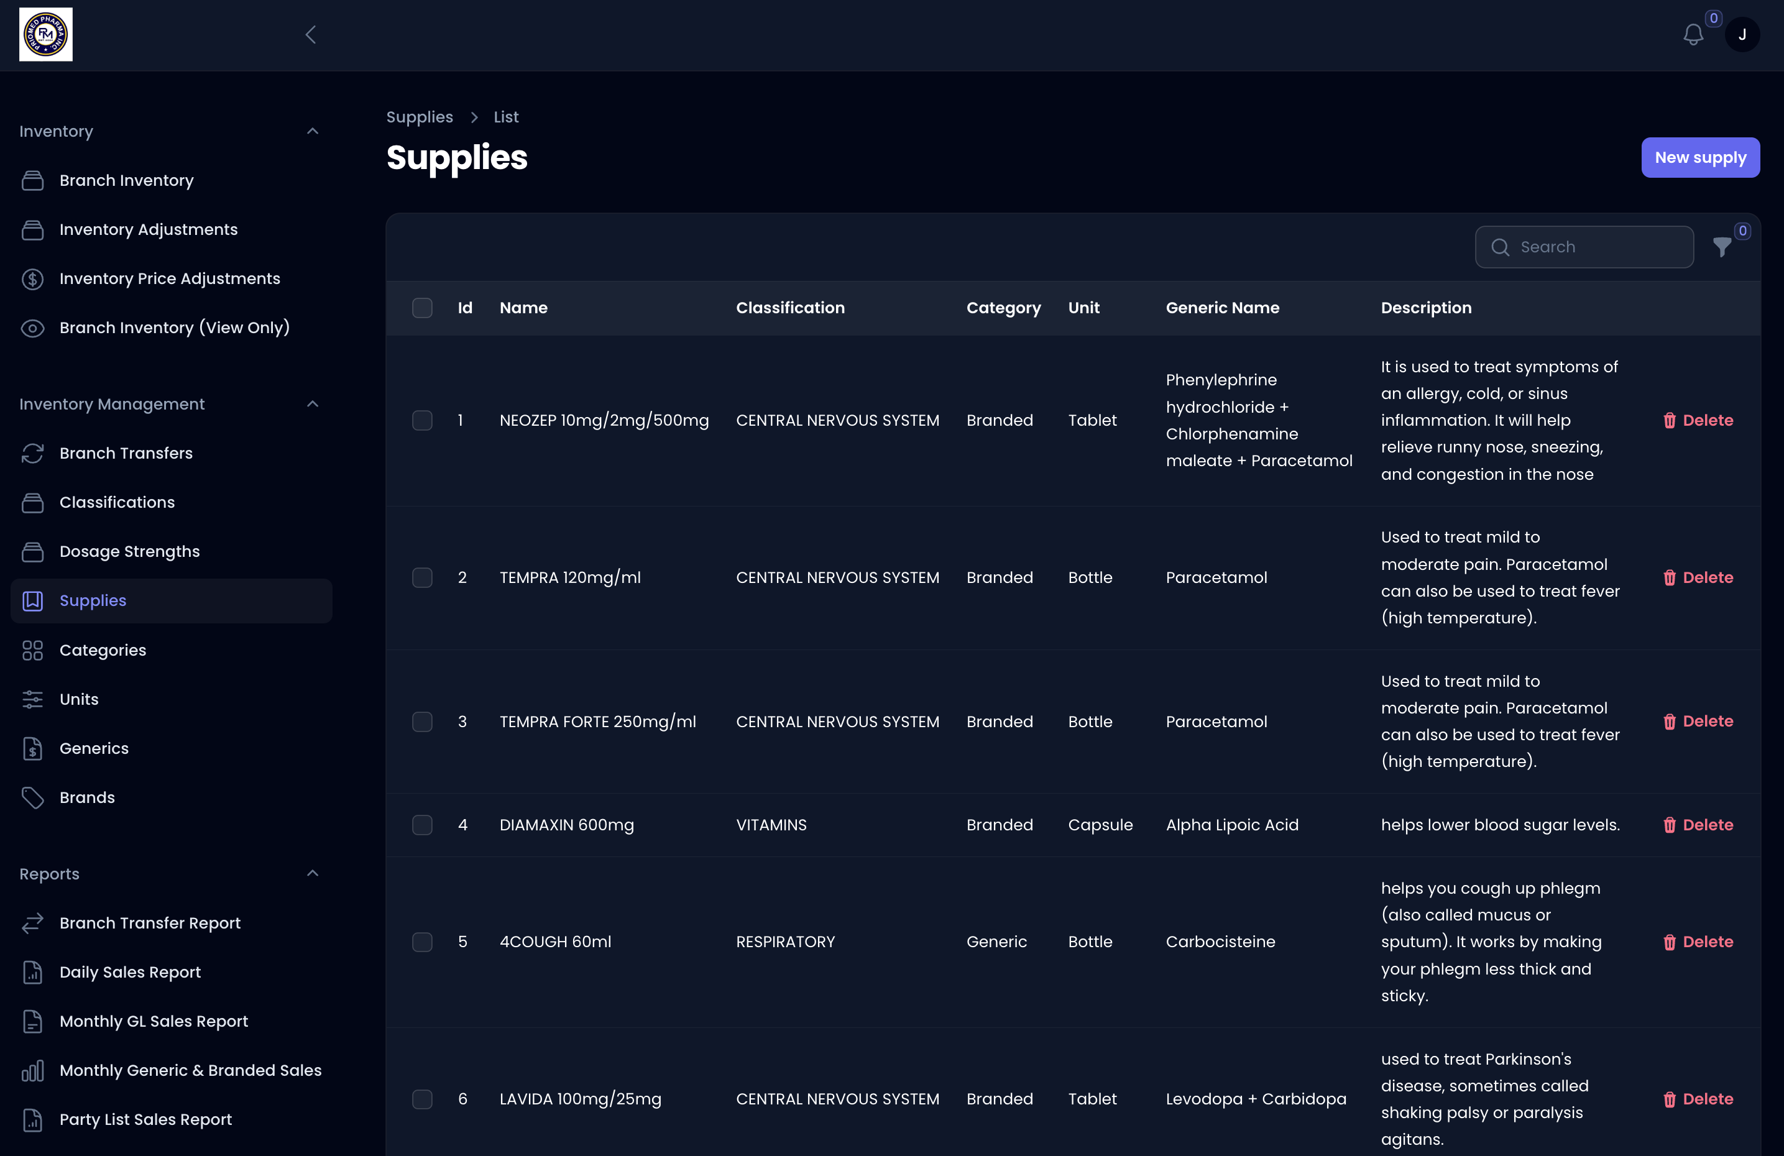Open the Brands management section
Image resolution: width=1784 pixels, height=1156 pixels.
point(86,797)
